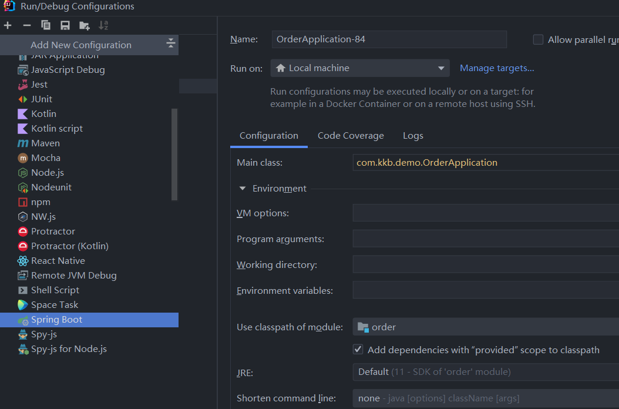Uncheck Add dependencies with provided scope
Image resolution: width=619 pixels, height=409 pixels.
[358, 349]
